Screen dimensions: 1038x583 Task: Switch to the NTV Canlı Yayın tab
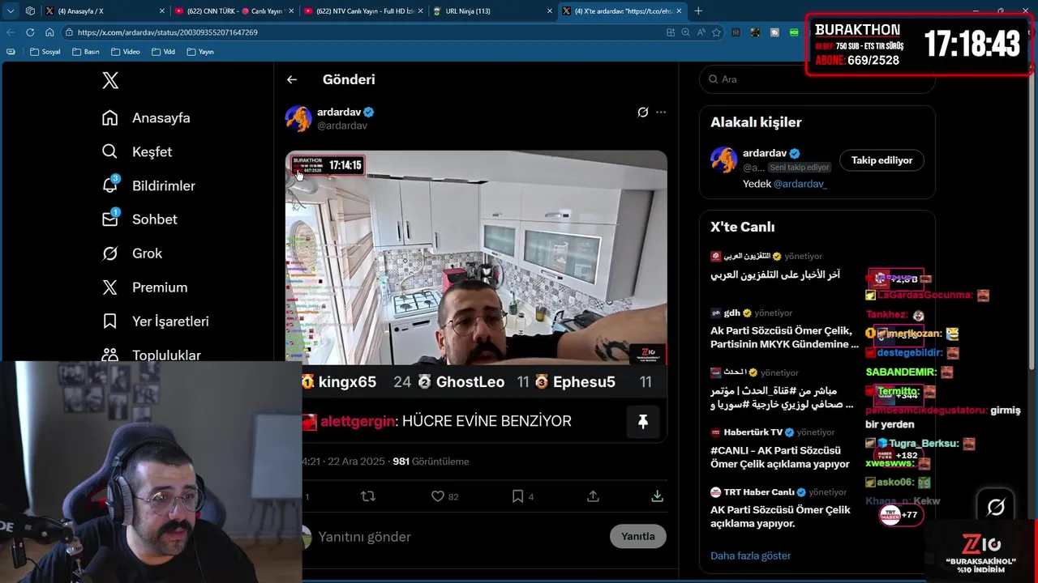coord(362,11)
